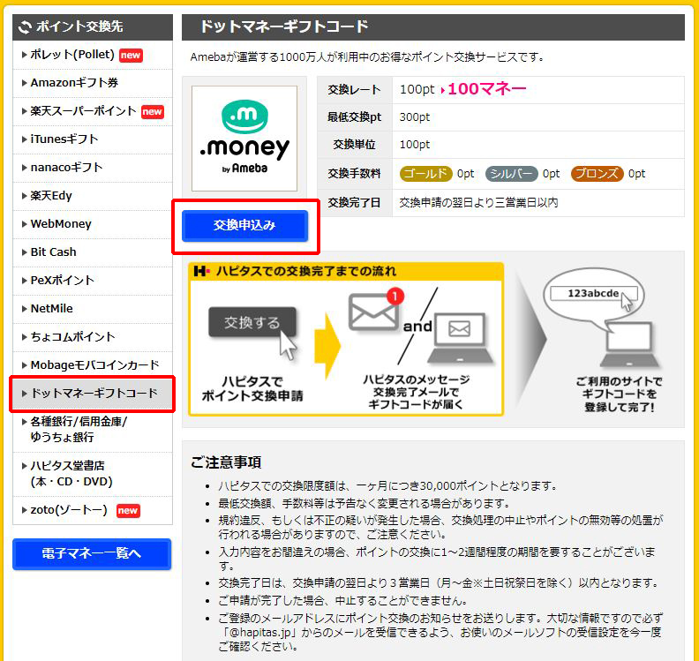Click the ドットマネーギフトコード page heading
Image resolution: width=699 pixels, height=661 pixels.
[x=284, y=26]
